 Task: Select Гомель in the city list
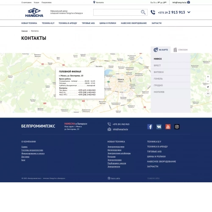[170, 79]
